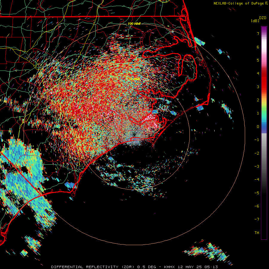
Task: Click the DZD legend title
Action: [x=263, y=18]
